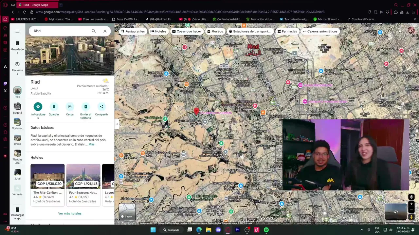
Task: Show hidden tray icons chevron
Action: coord(362,230)
